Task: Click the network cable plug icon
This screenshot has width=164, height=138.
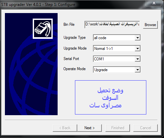Action: pyautogui.click(x=43, y=29)
